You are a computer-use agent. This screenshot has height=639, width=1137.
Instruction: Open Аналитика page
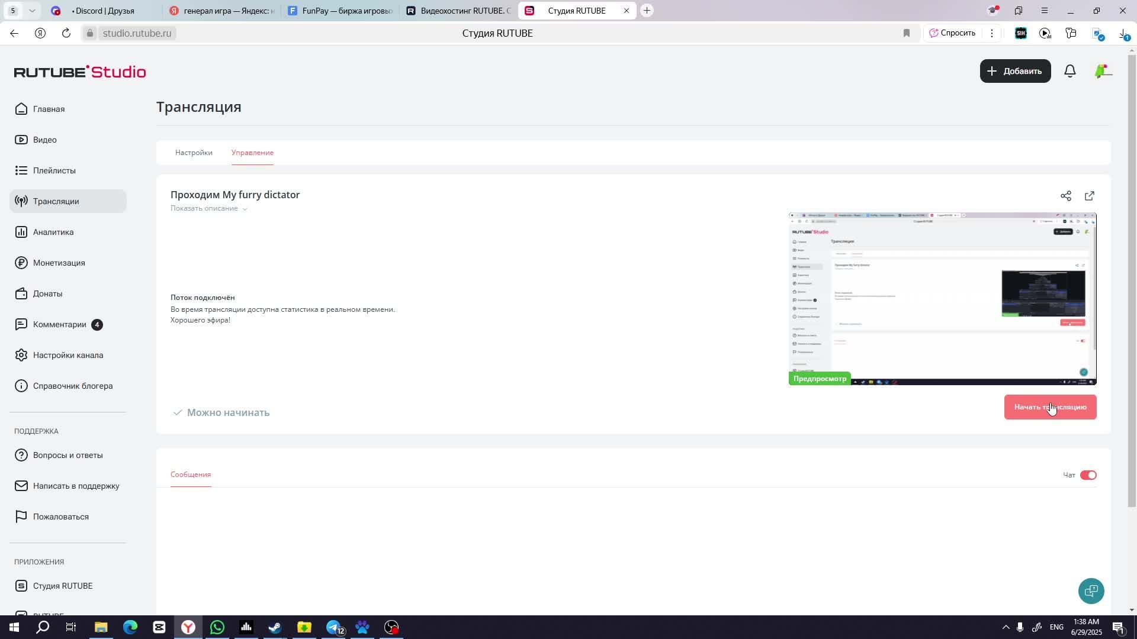(44, 232)
